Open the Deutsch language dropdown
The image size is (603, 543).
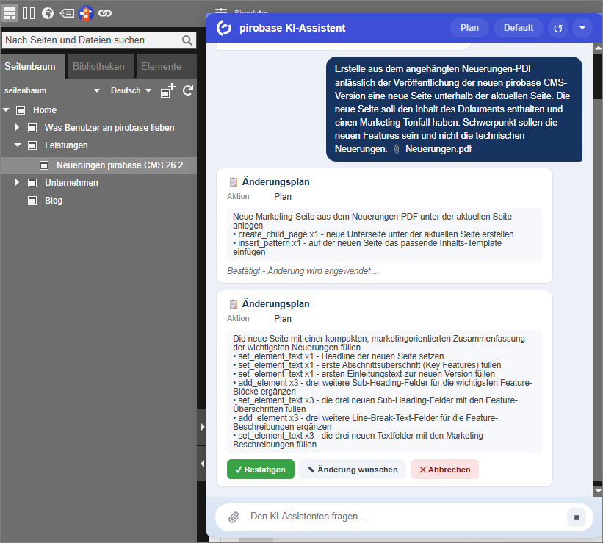point(131,91)
